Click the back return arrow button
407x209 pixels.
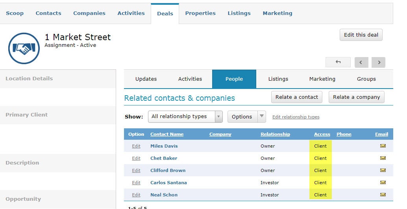point(338,62)
